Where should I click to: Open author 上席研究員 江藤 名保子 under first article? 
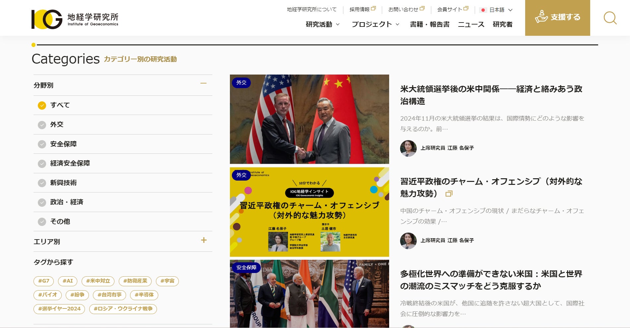pos(447,148)
